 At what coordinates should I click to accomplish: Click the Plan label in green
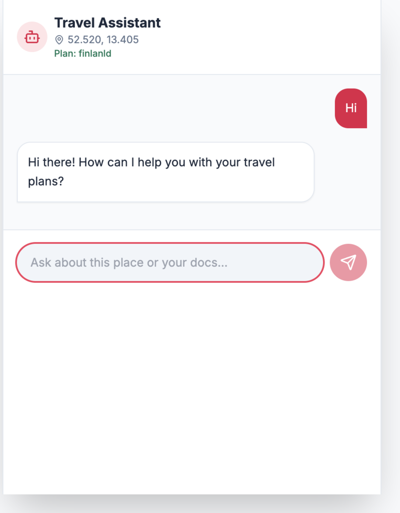coord(64,53)
